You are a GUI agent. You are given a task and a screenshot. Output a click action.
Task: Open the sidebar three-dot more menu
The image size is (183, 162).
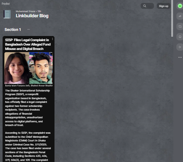point(180,57)
